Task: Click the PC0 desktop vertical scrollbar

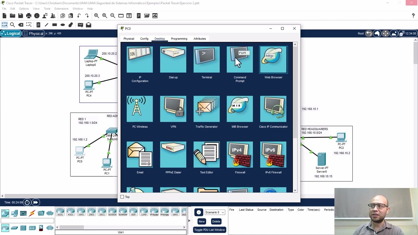Action: 295,117
